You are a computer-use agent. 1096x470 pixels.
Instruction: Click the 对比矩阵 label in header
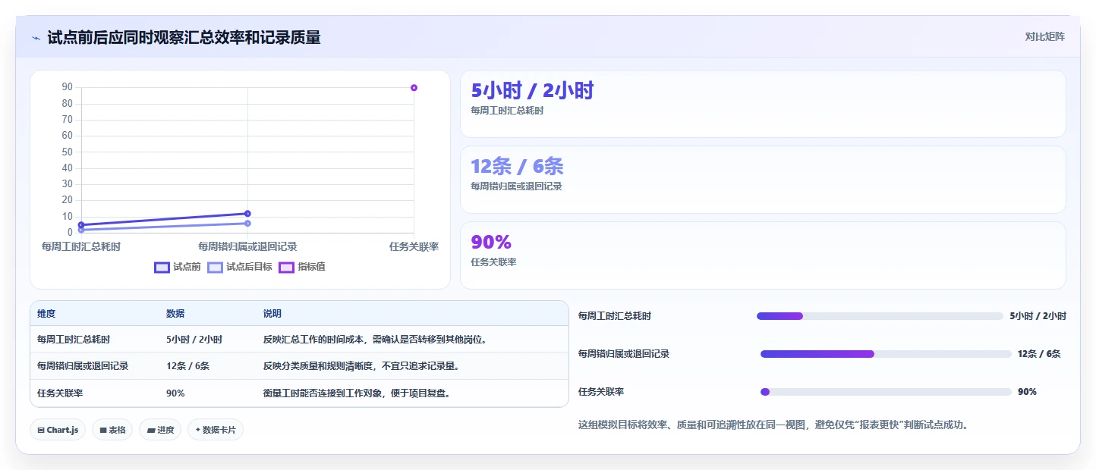click(x=1044, y=36)
